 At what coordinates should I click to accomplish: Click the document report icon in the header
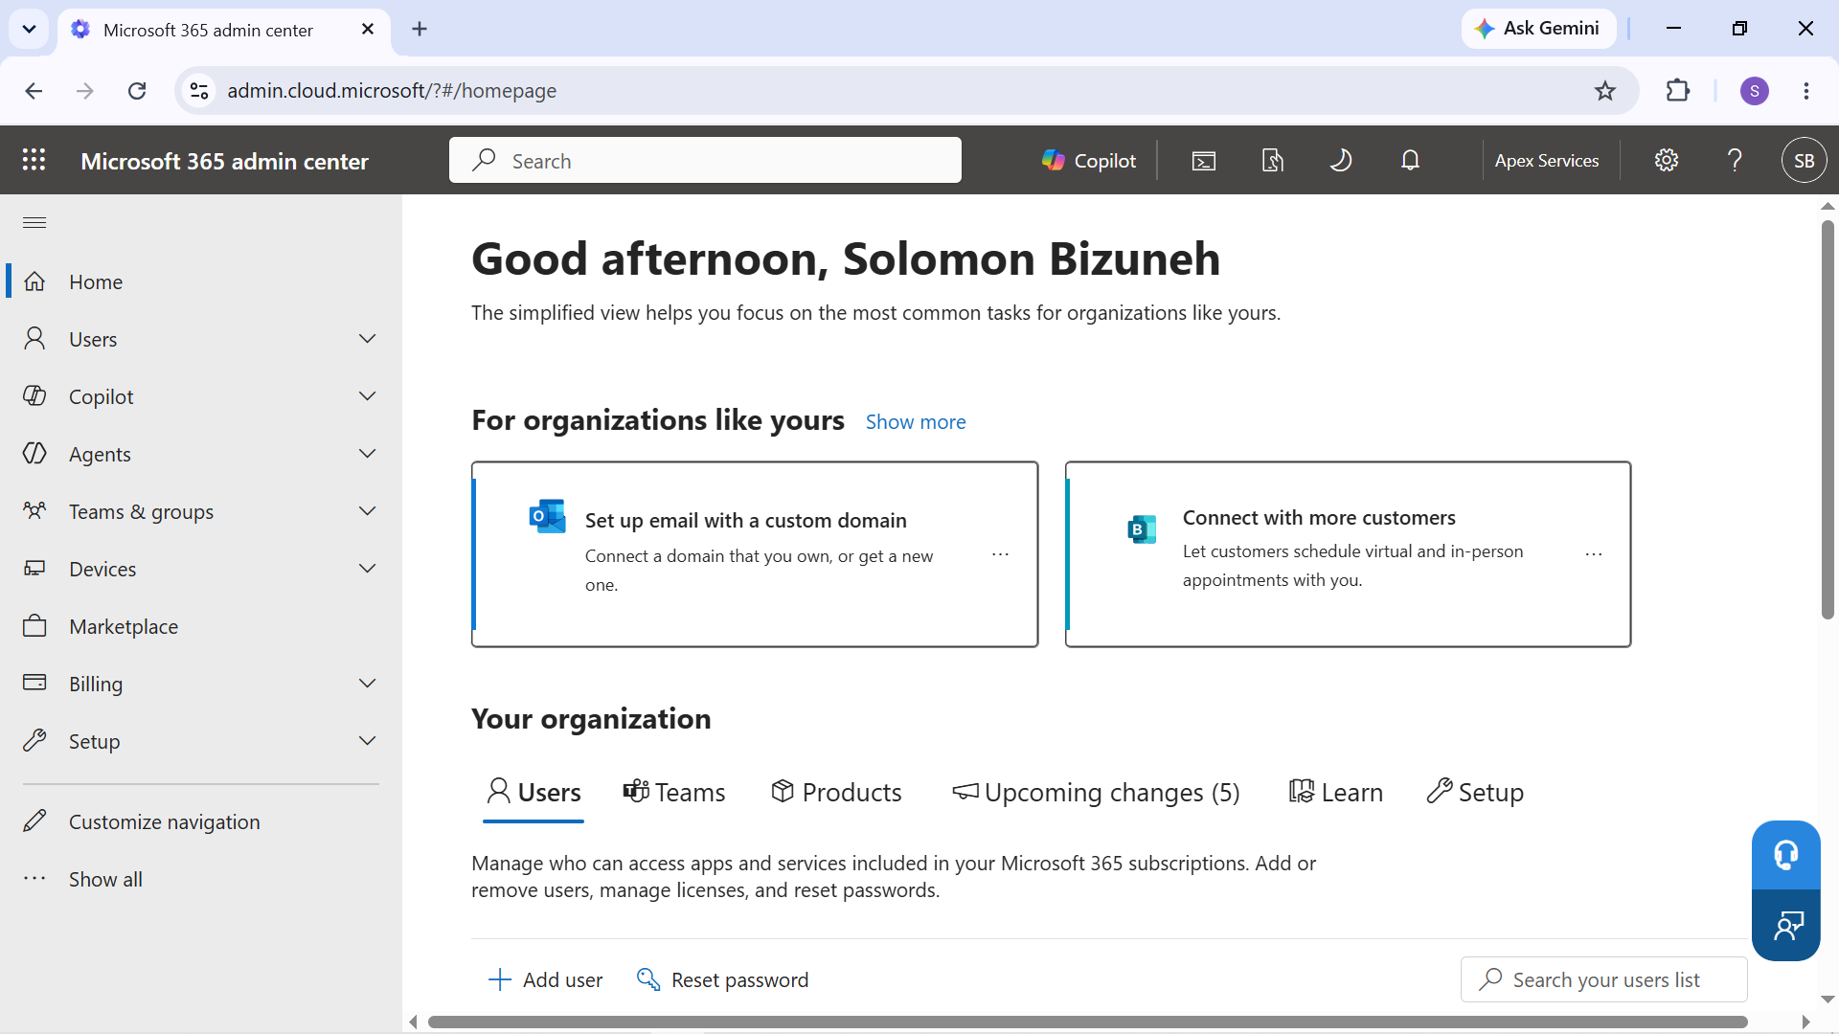pyautogui.click(x=1273, y=161)
